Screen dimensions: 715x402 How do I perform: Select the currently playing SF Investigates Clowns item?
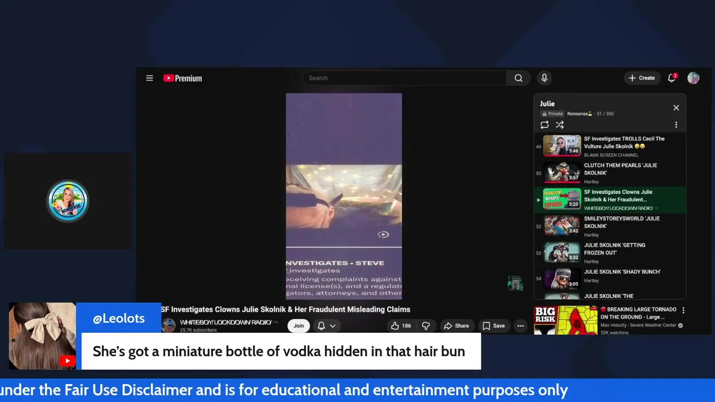point(610,199)
